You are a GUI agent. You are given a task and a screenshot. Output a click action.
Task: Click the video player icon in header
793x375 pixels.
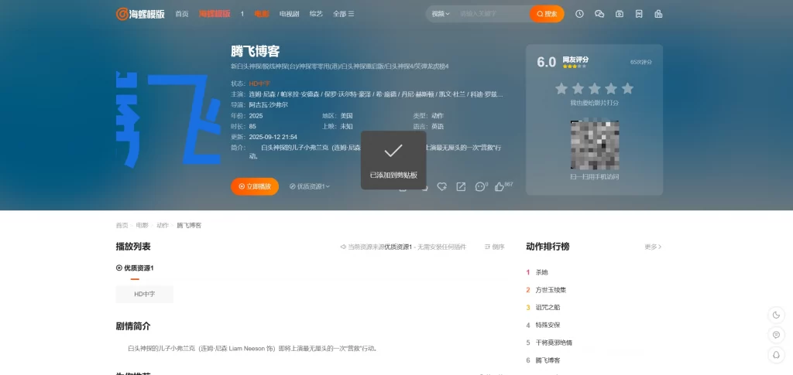pyautogui.click(x=619, y=14)
